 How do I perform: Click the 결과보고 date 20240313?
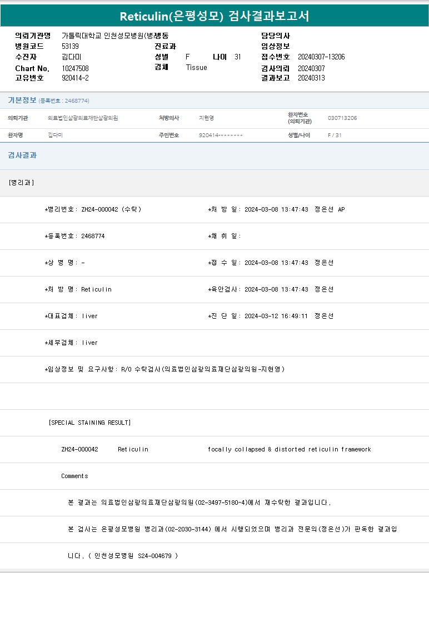[311, 78]
